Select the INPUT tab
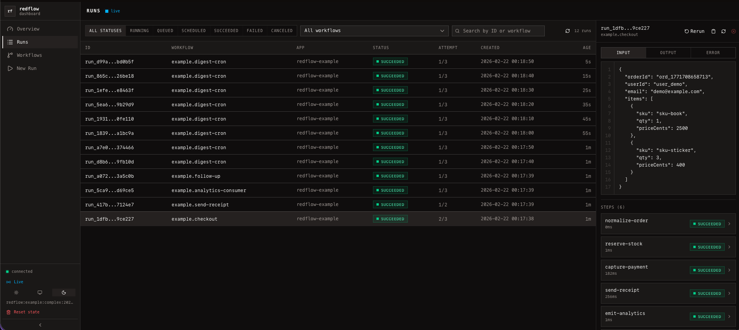This screenshot has width=739, height=330. coord(623,53)
